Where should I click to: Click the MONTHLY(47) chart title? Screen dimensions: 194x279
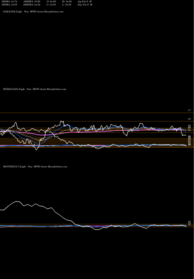pos(35,167)
